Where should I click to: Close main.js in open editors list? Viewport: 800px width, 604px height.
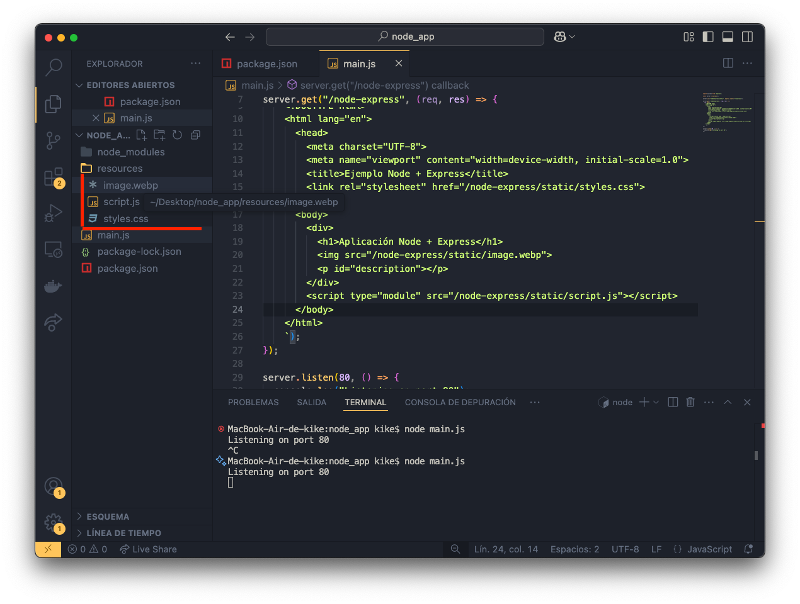(96, 118)
